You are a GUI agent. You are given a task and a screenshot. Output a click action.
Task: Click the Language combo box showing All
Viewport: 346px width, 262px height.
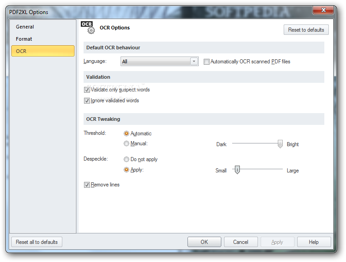[x=159, y=61]
